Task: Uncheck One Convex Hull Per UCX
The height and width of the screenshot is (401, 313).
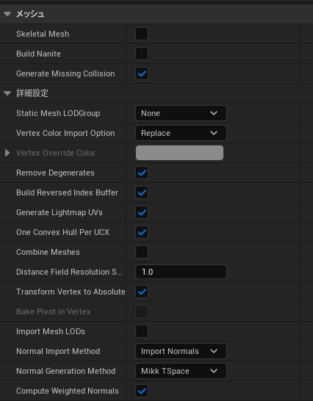Action: click(142, 232)
